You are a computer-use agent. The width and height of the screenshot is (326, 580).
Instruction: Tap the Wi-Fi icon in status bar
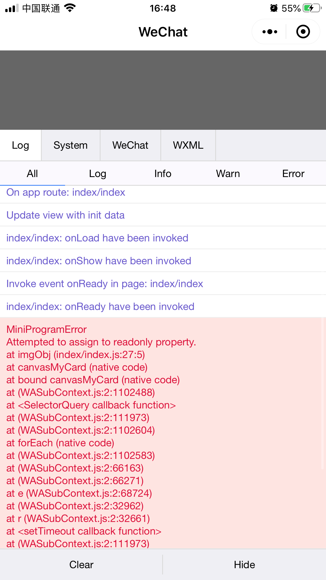[70, 8]
